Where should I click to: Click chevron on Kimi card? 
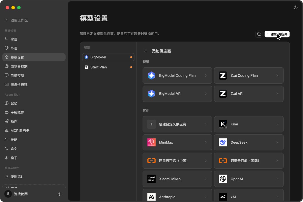point(277,124)
